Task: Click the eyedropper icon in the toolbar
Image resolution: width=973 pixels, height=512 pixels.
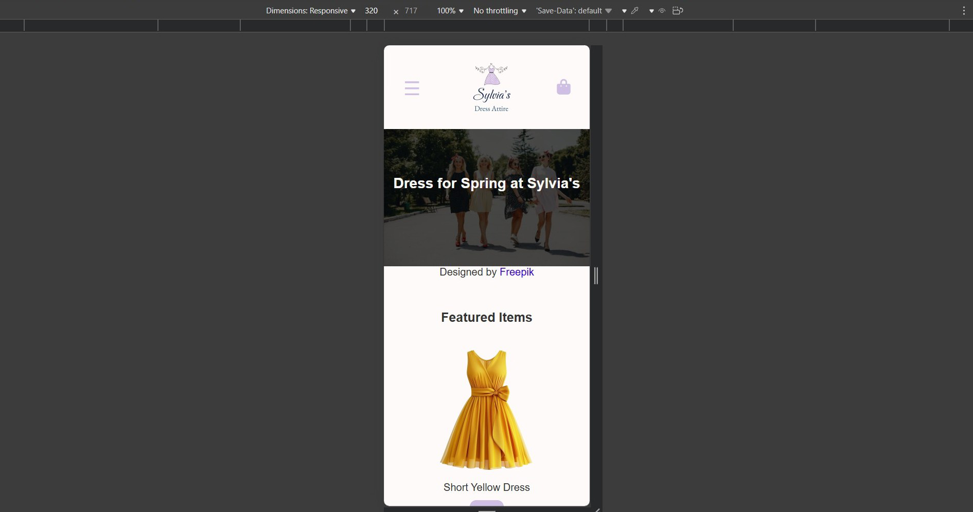Action: pos(635,11)
